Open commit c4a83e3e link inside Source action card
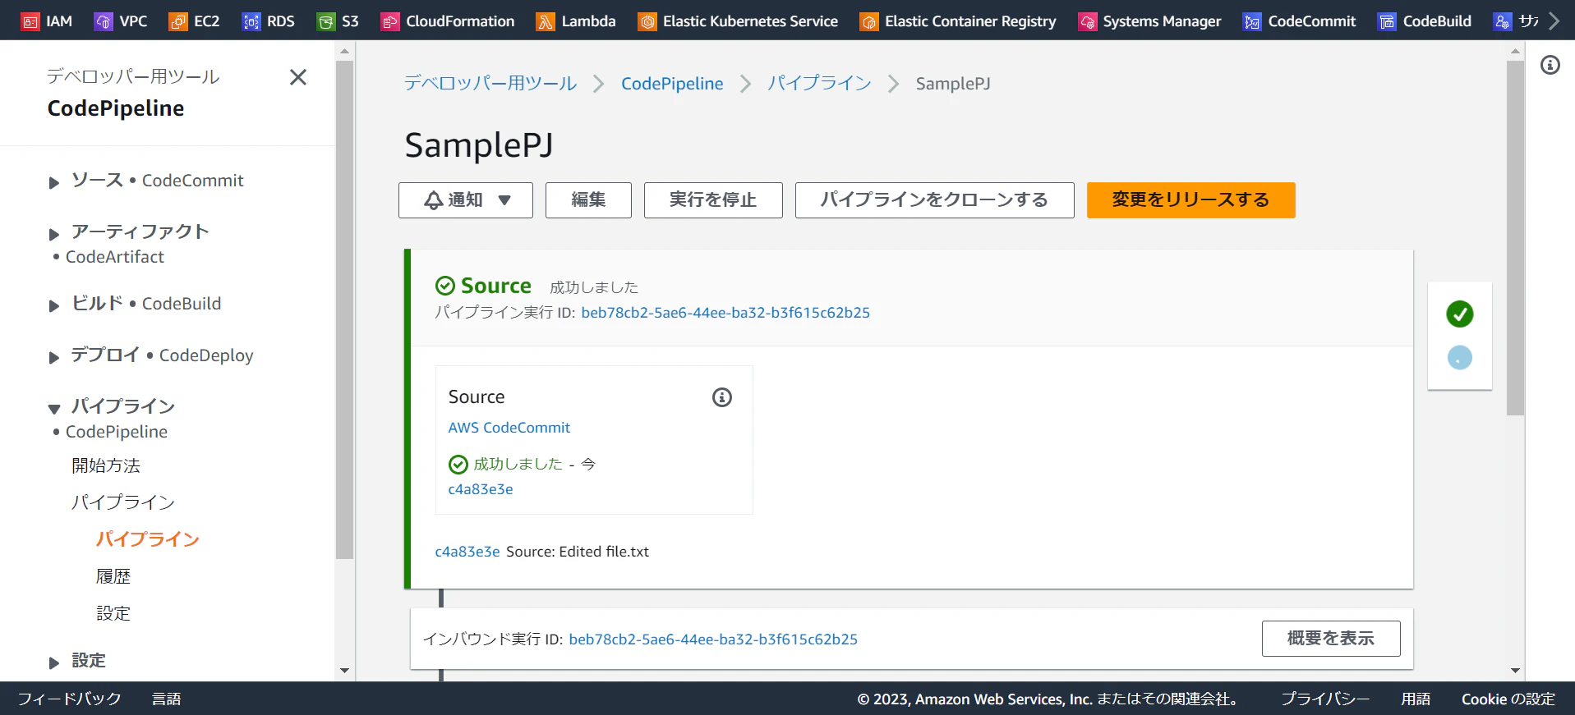 [x=481, y=489]
